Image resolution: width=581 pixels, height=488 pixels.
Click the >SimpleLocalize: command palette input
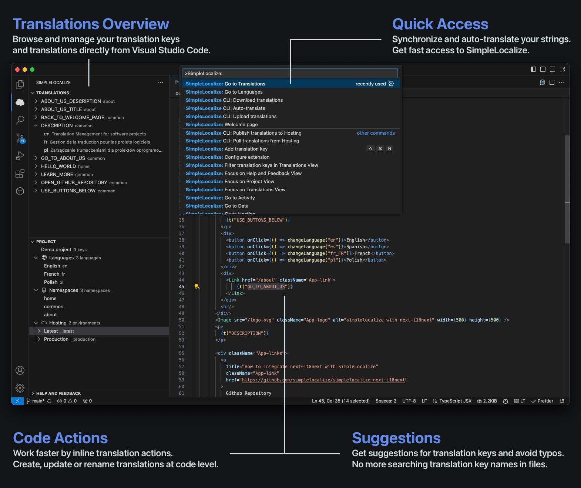coord(290,73)
